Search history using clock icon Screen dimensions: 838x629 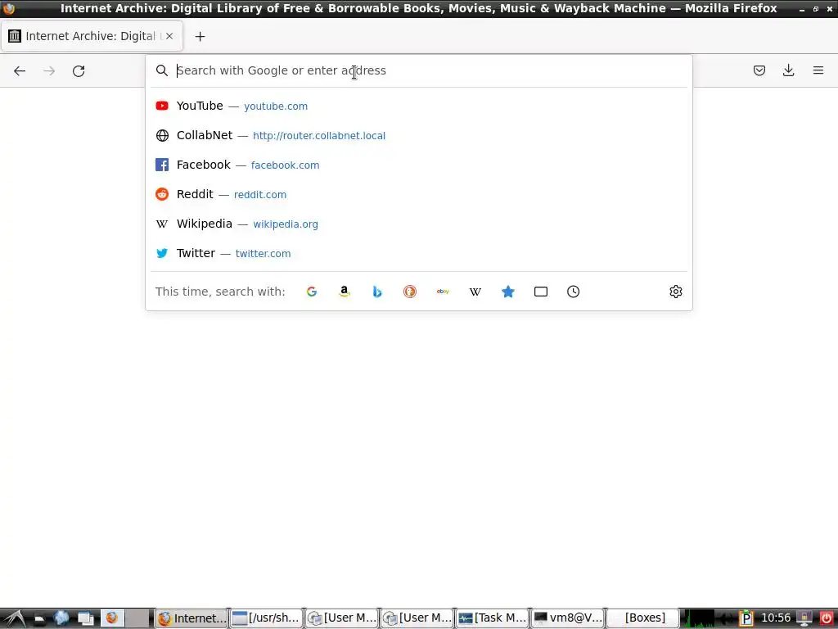(x=574, y=292)
